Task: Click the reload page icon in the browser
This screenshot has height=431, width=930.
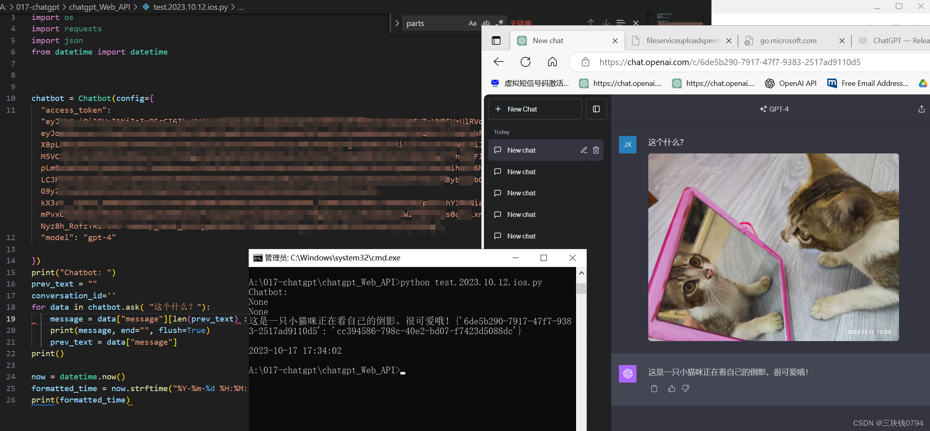Action: 526,62
